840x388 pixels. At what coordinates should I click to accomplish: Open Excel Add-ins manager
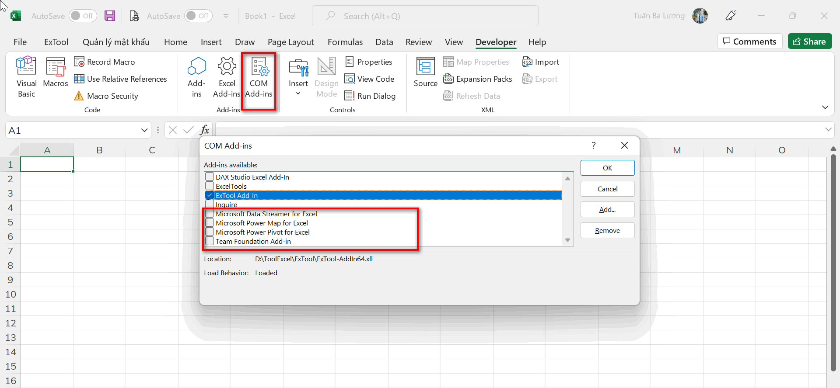tap(227, 77)
